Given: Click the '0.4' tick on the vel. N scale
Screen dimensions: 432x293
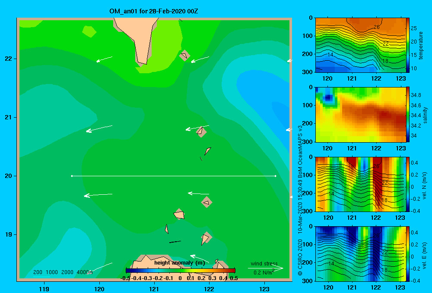Looking at the screenshot, I should pos(414,163).
